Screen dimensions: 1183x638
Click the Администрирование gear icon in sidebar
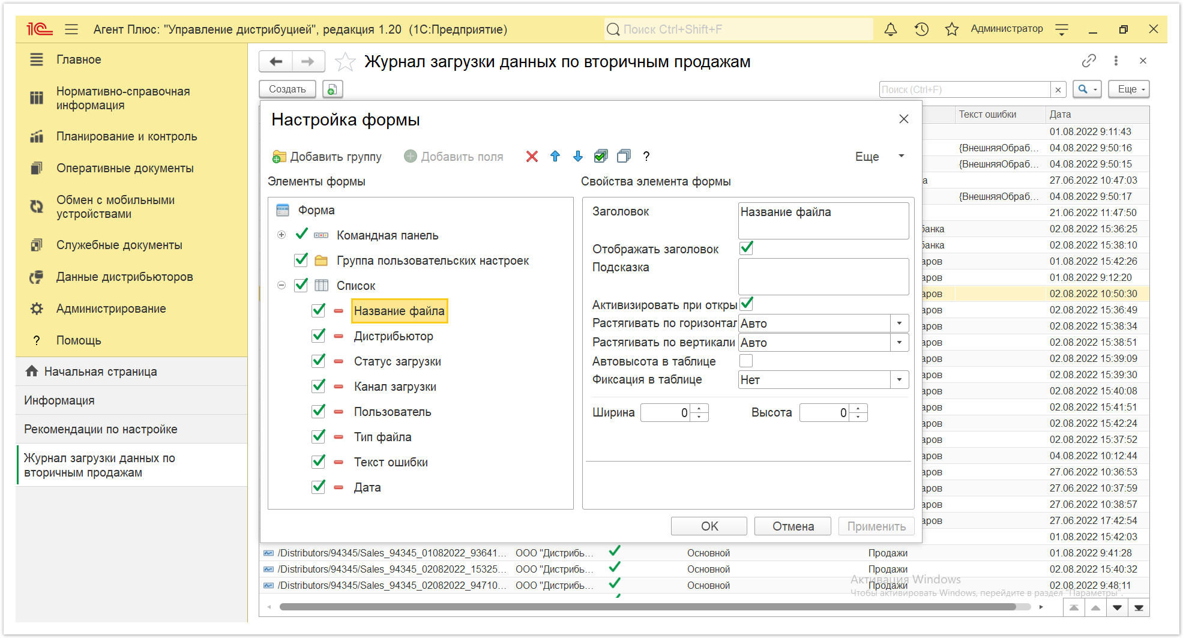coord(37,308)
